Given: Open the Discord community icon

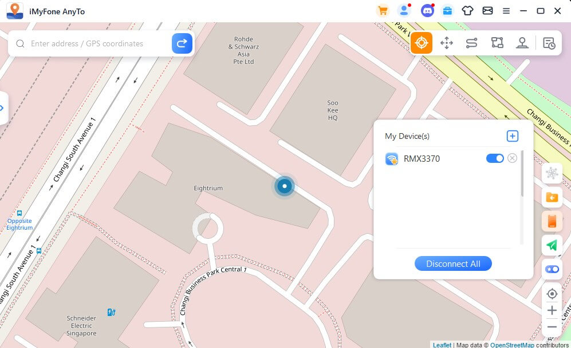Looking at the screenshot, I should [x=427, y=11].
